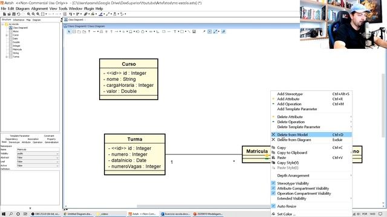The width and height of the screenshot is (387, 217).
Task: Toggle the Auto Resize checkbox
Action: click(x=273, y=206)
